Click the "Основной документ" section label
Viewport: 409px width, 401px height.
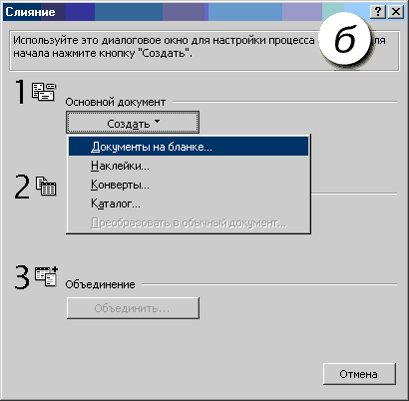[x=115, y=102]
